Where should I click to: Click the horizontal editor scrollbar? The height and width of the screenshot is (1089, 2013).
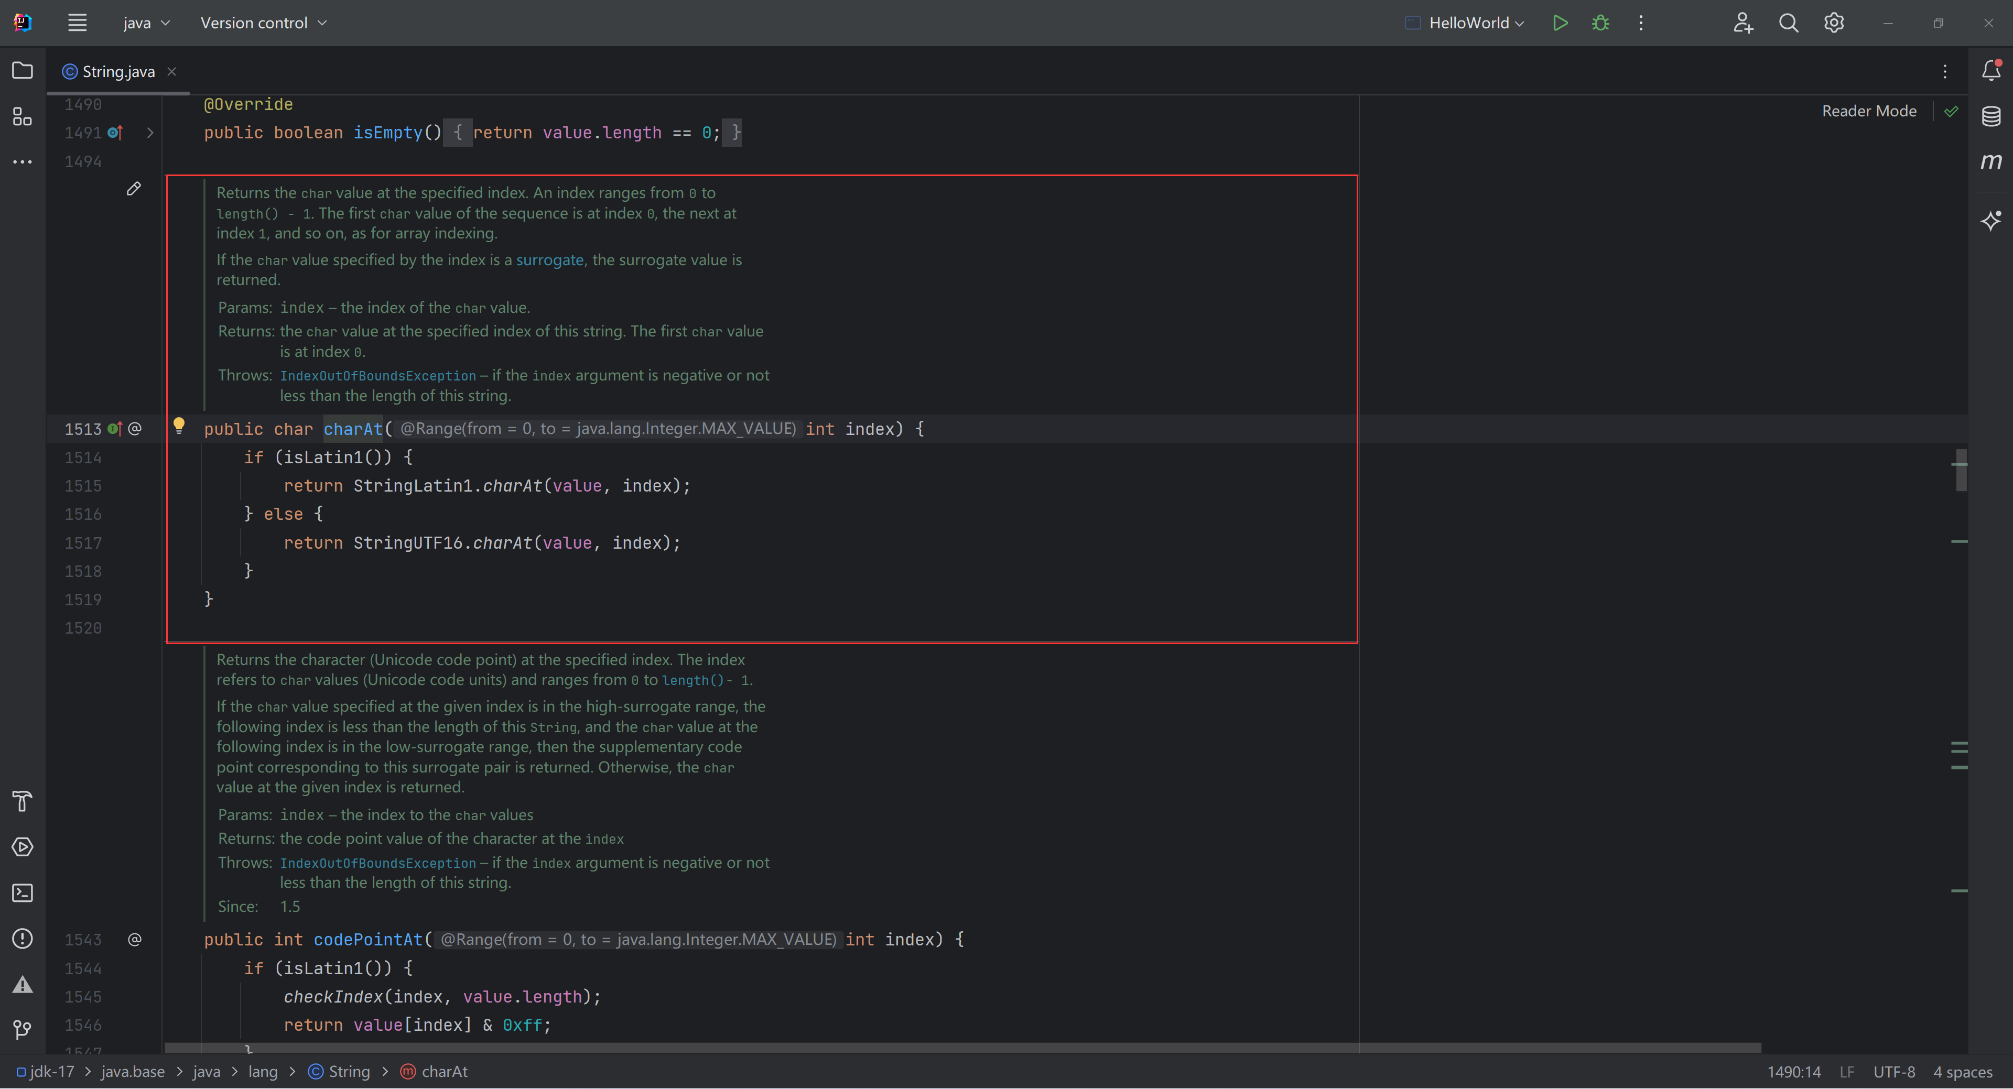963,1048
